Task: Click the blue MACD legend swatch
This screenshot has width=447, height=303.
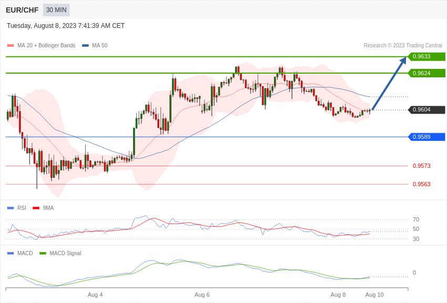Action: [x=11, y=253]
